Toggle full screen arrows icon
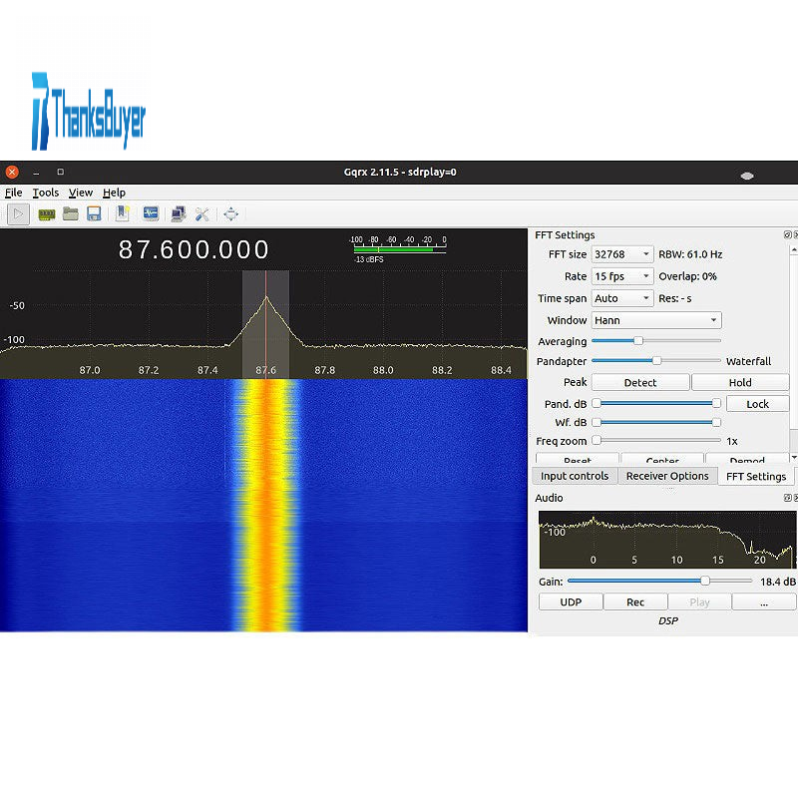 pos(230,213)
